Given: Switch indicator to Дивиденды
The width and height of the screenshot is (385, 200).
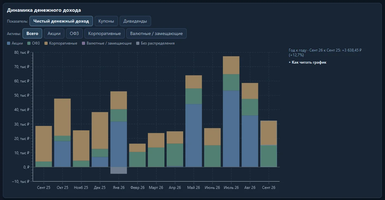Looking at the screenshot, I should pyautogui.click(x=135, y=21).
